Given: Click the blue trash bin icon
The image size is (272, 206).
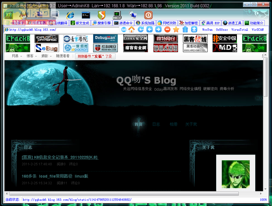Looking at the screenshot, I should [185, 29].
